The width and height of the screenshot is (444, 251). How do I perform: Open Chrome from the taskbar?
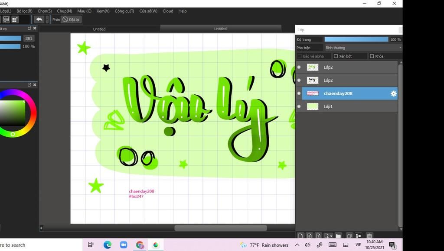pyautogui.click(x=140, y=245)
